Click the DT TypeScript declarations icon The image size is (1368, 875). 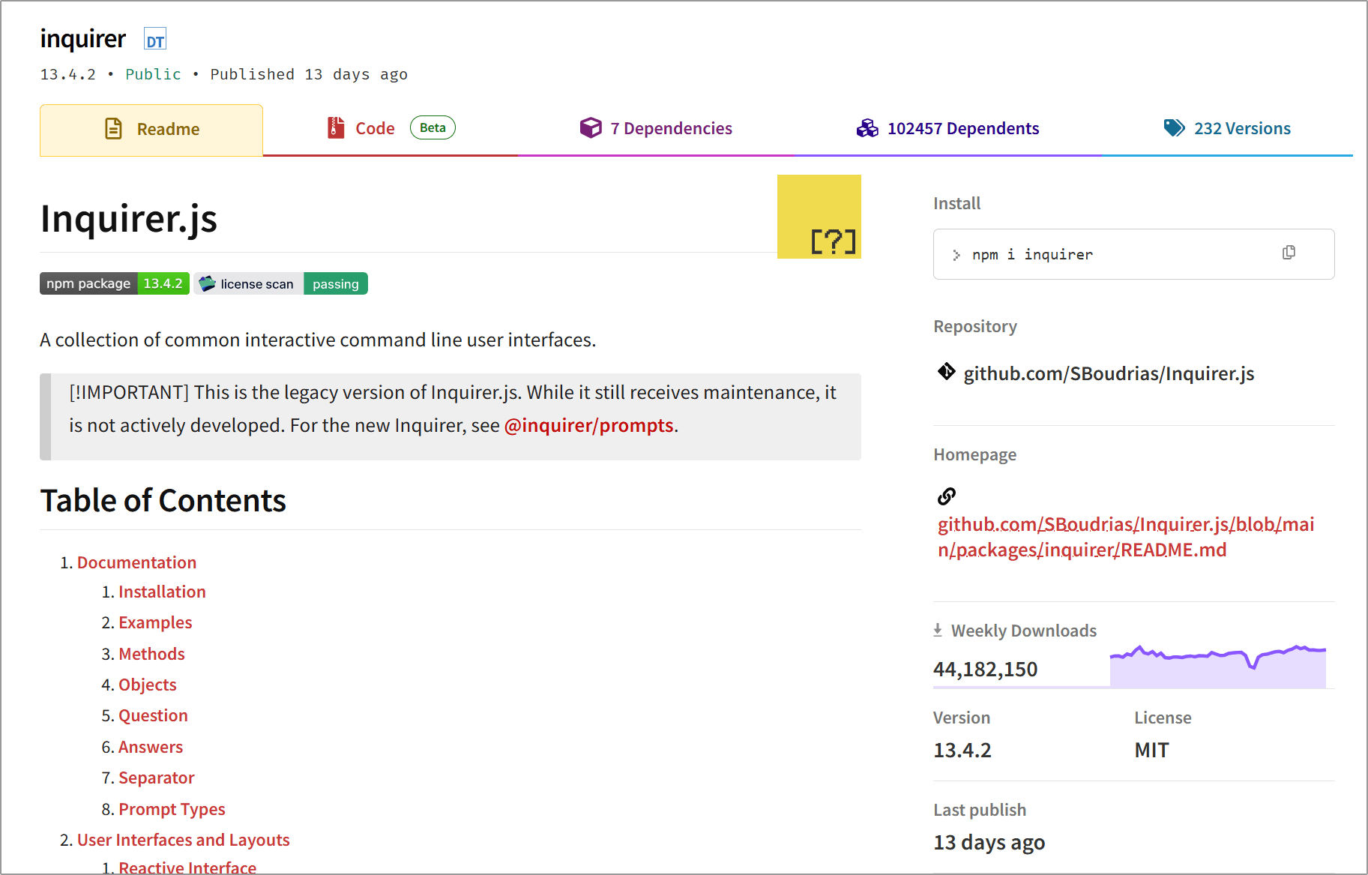[x=155, y=40]
